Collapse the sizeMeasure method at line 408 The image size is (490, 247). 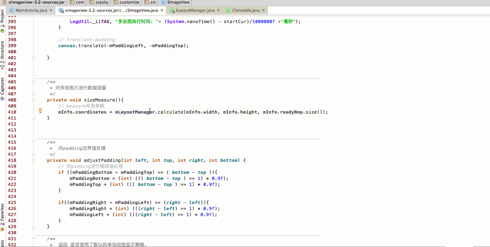[34, 100]
